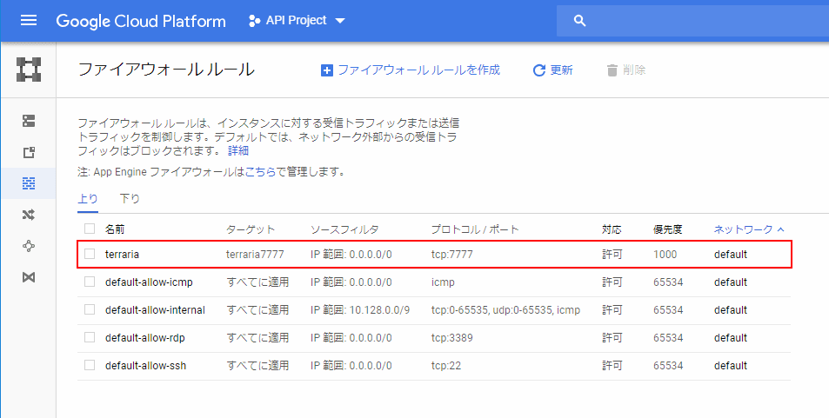Click the VPC network product icon

(29, 70)
